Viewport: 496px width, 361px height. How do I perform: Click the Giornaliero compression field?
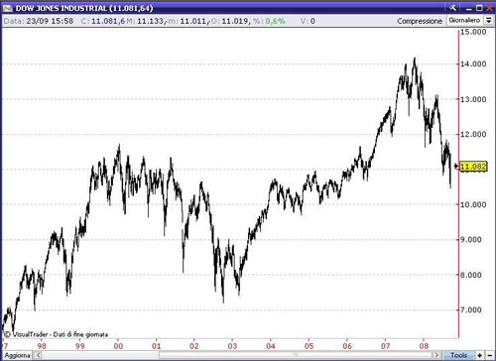(x=465, y=21)
